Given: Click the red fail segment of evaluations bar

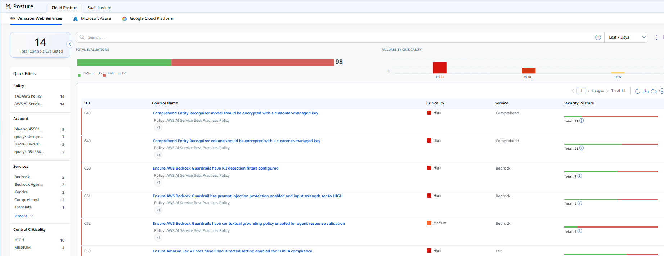Looking at the screenshot, I should 253,63.
